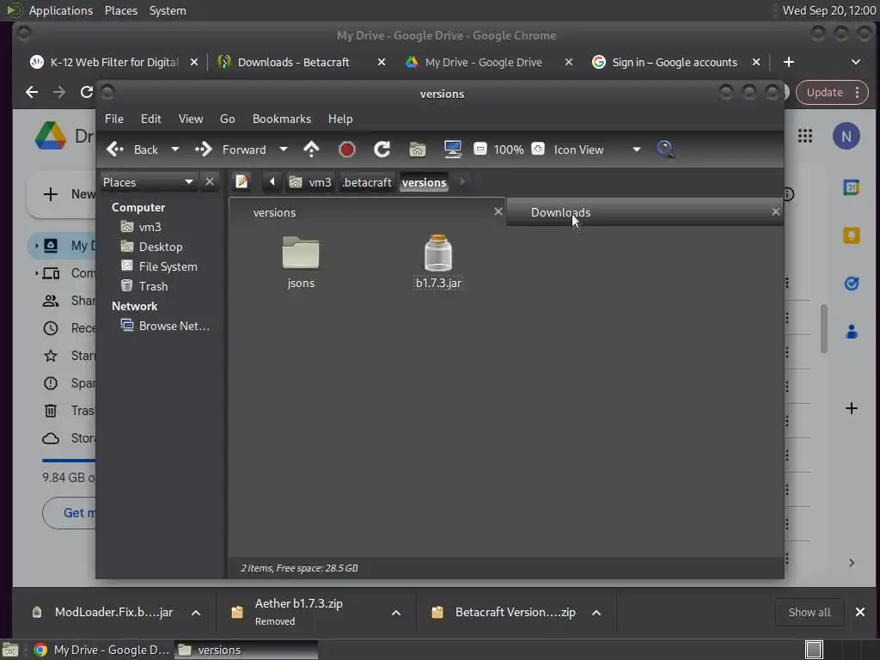880x660 pixels.
Task: Switch to Sign in Google accounts tab
Action: tap(668, 62)
